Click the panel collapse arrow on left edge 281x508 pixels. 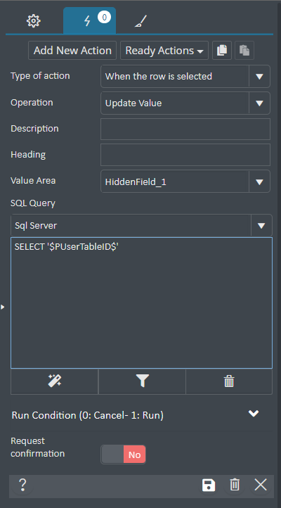pos(3,307)
